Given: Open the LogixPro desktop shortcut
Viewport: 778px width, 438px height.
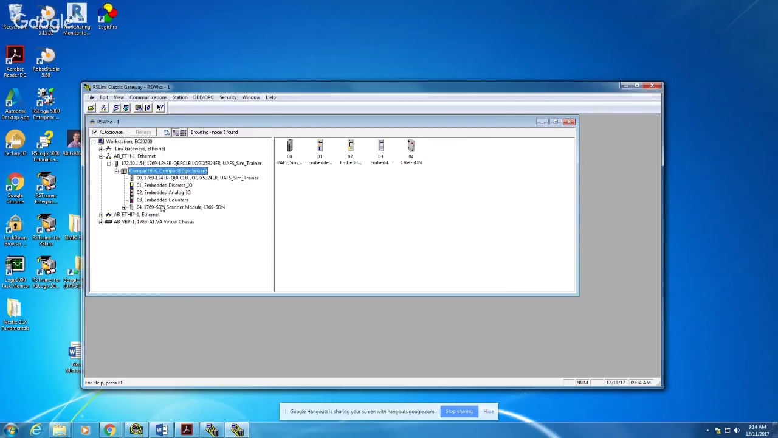Looking at the screenshot, I should 108,17.
